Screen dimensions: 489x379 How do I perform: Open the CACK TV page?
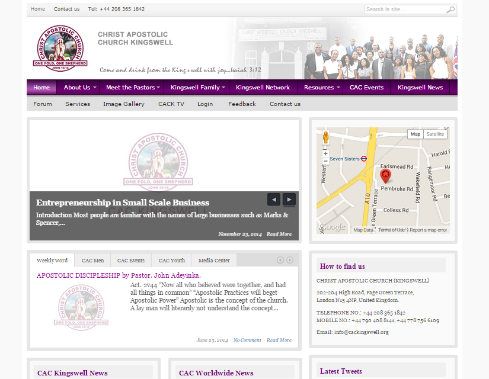[171, 104]
